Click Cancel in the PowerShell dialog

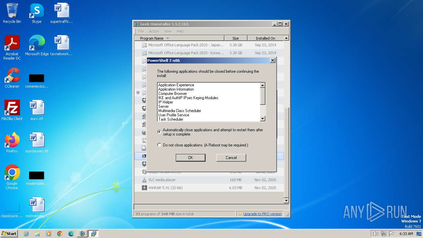tap(231, 158)
